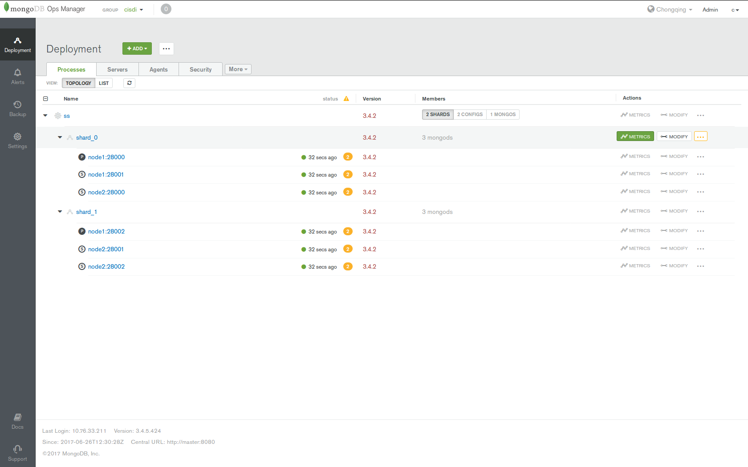This screenshot has height=467, width=748.
Task: Open Alerts from the sidebar
Action: point(17,76)
